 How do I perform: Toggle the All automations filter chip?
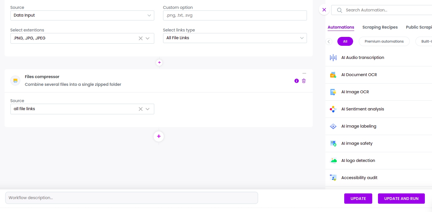[x=345, y=41]
